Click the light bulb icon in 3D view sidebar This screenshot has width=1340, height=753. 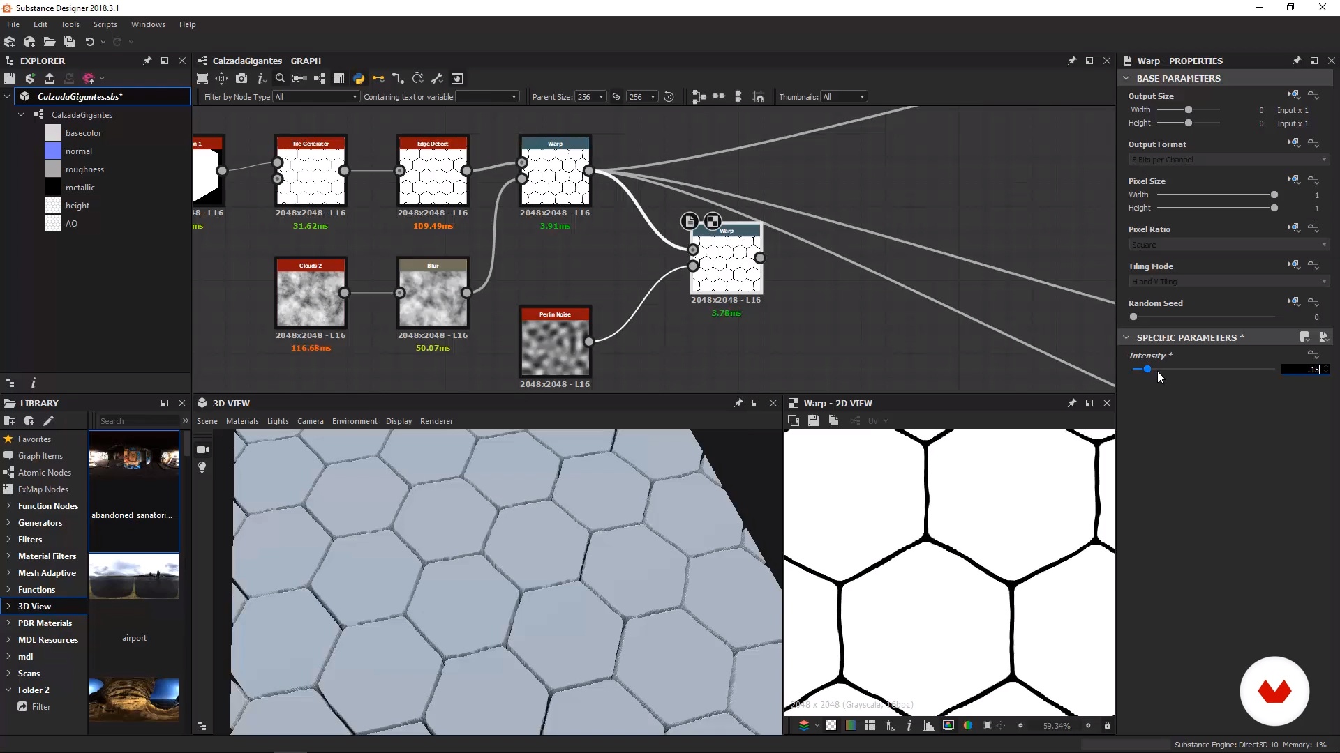(x=202, y=467)
